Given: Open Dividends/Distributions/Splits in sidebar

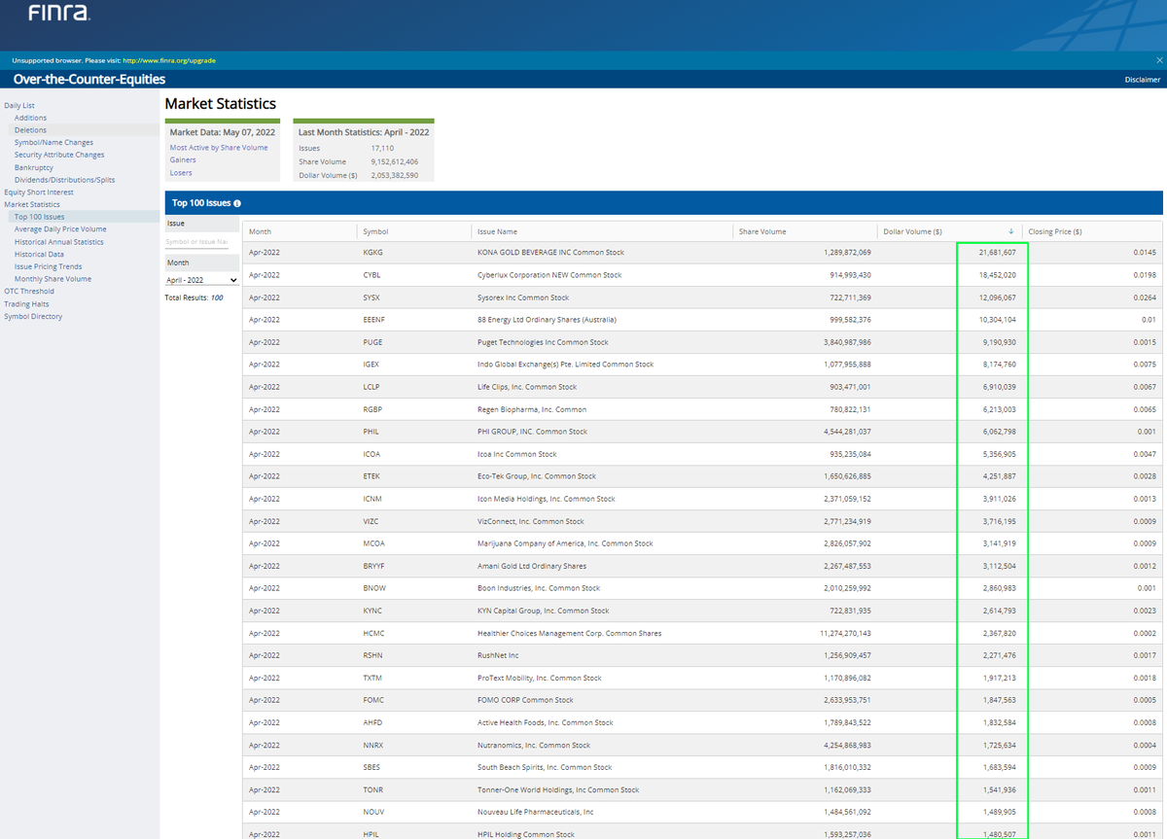Looking at the screenshot, I should [x=64, y=180].
